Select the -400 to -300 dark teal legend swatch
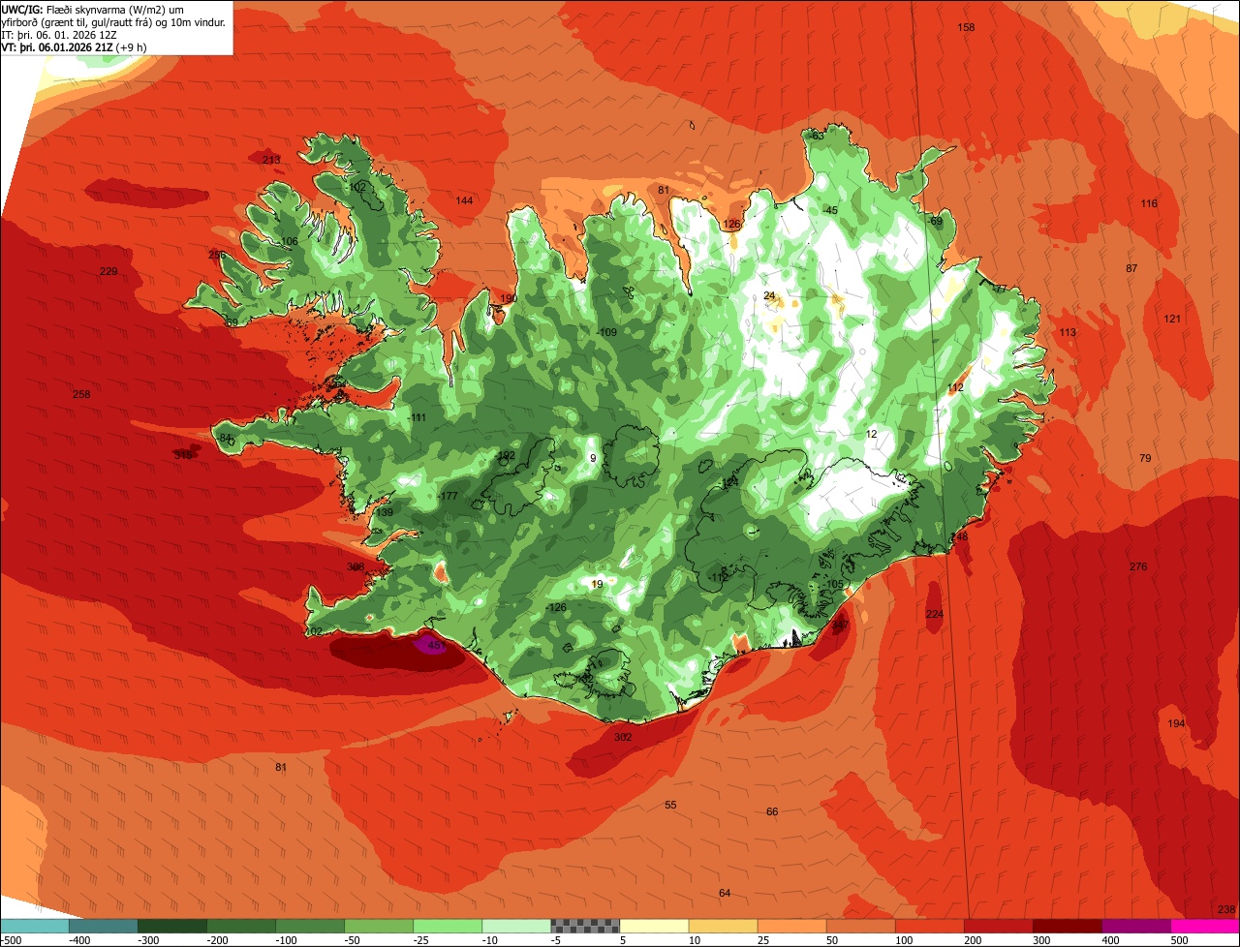Viewport: 1240px width, 947px height. click(104, 926)
